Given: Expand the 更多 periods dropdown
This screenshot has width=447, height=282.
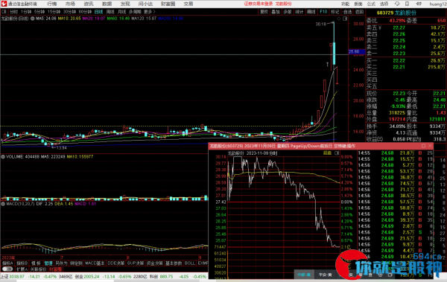Looking at the screenshot, I should tap(150, 12).
